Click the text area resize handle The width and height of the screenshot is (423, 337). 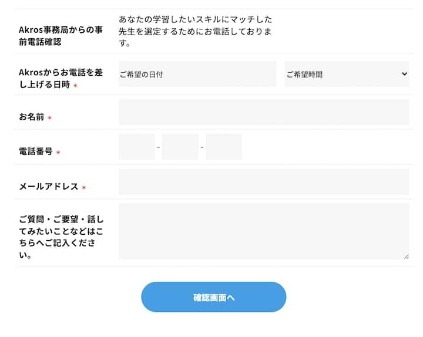coord(406,256)
